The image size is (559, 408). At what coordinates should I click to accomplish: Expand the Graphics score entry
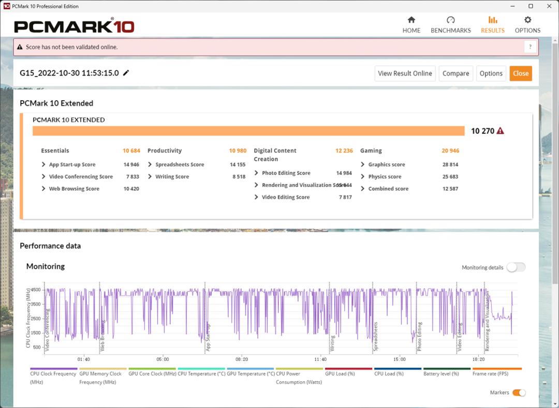(x=363, y=164)
